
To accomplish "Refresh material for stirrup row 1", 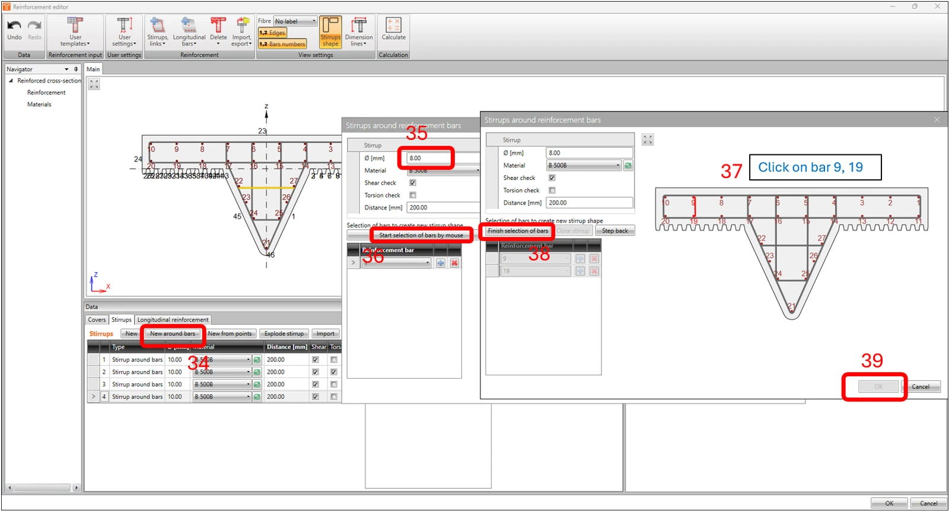I will (x=257, y=360).
